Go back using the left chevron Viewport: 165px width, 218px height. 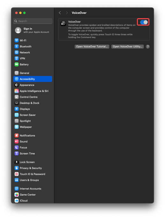[60, 13]
